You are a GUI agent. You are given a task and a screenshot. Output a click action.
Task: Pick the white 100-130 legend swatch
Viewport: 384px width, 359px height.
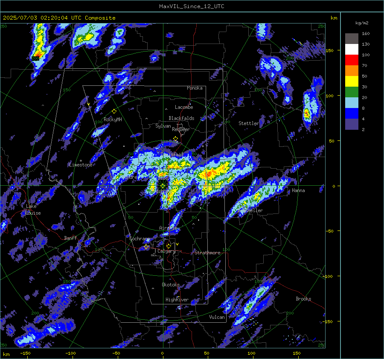coord(352,49)
